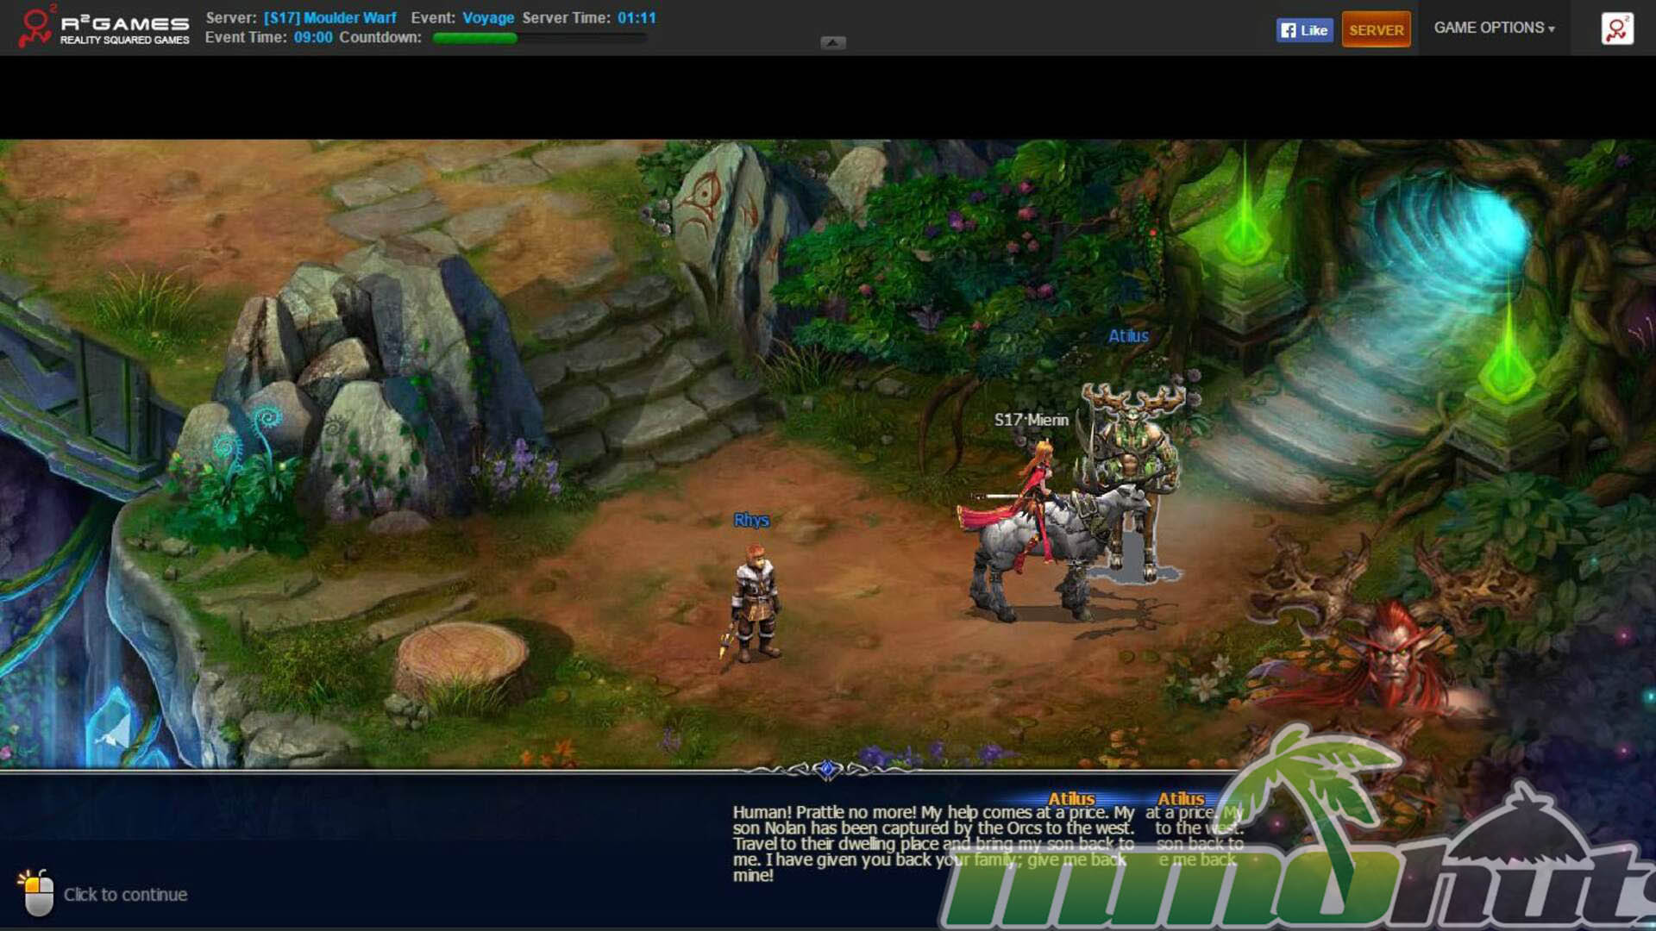1656x931 pixels.
Task: Open the Voyage event link
Action: tap(488, 17)
